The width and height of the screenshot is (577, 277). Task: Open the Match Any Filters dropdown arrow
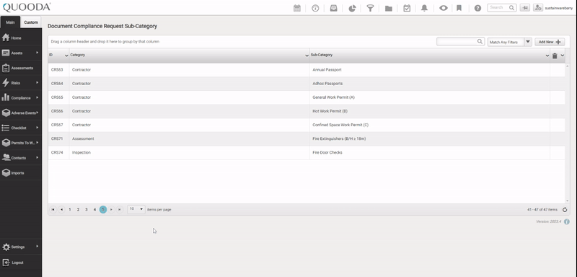pyautogui.click(x=528, y=42)
